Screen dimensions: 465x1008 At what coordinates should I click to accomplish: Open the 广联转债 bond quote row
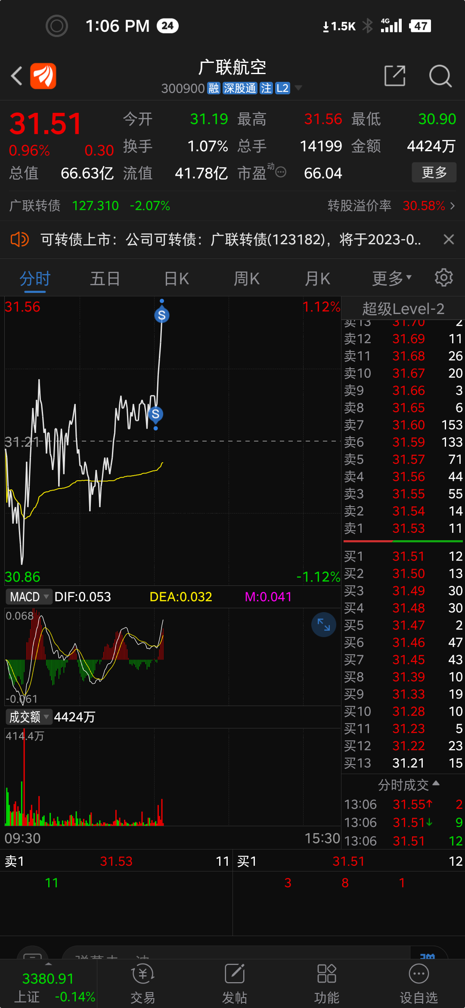pos(90,205)
